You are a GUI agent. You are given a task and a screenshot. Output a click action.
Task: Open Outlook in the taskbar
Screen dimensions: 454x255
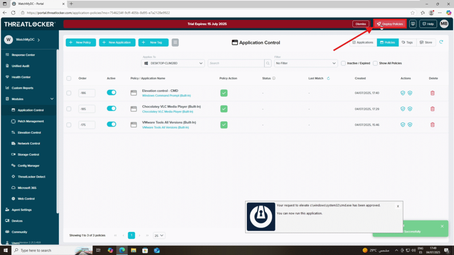click(157, 251)
